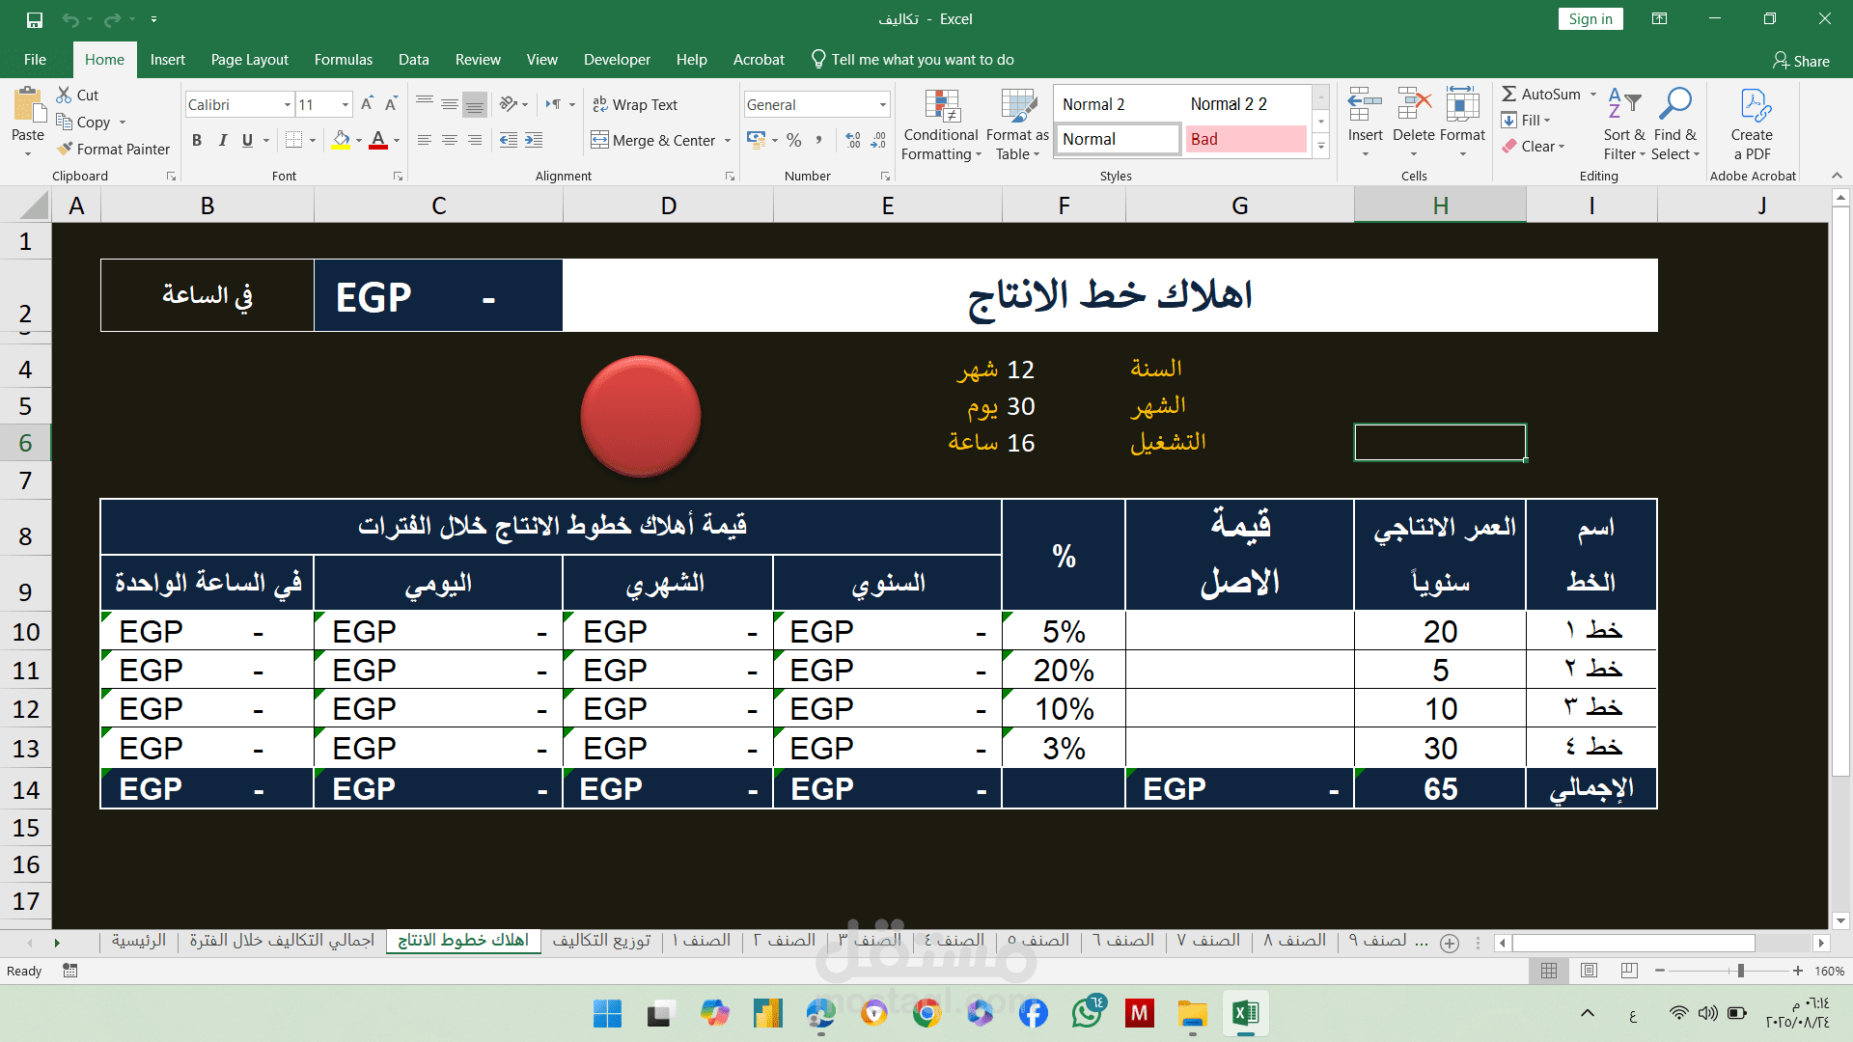Expand the Calibri font name dropdown
This screenshot has width=1853, height=1042.
(x=287, y=104)
